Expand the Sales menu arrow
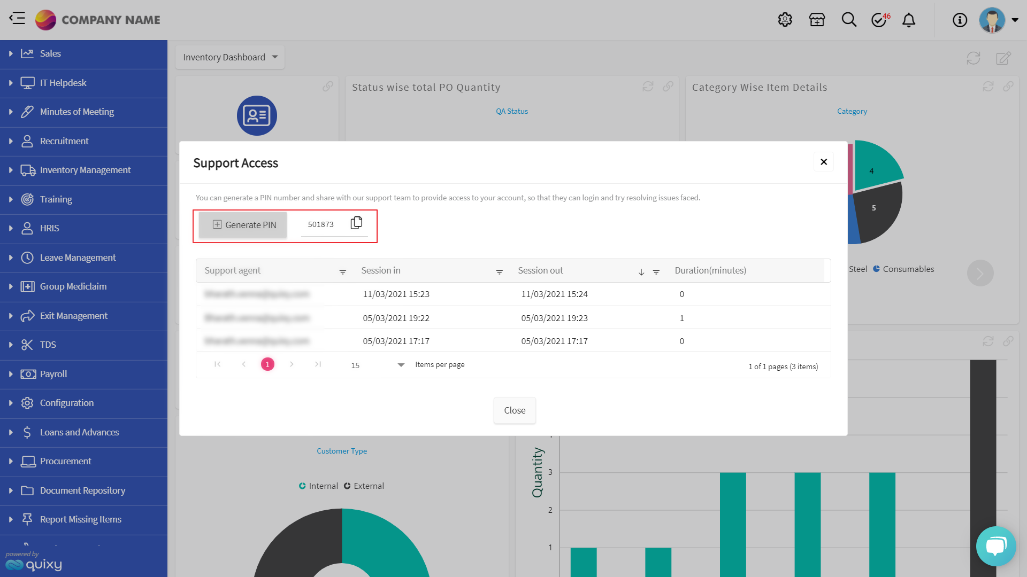Image resolution: width=1027 pixels, height=577 pixels. point(11,53)
